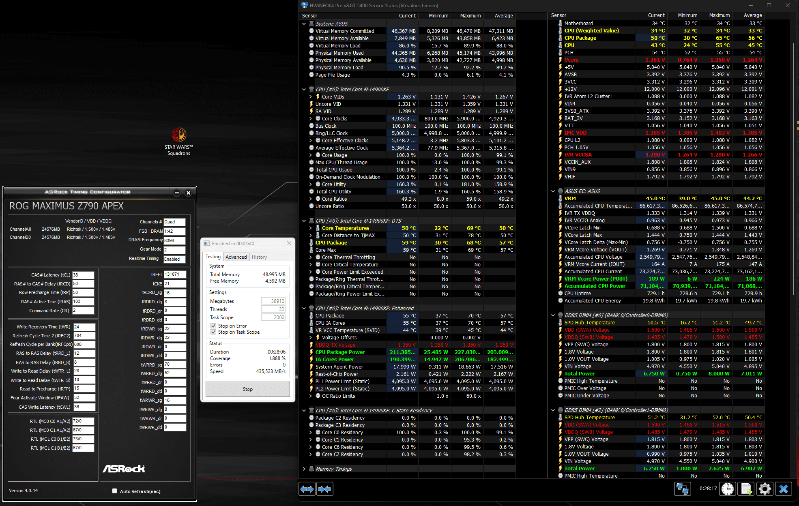
Task: Click the circle icon beside Virtual Memory Committed
Action: pos(311,31)
